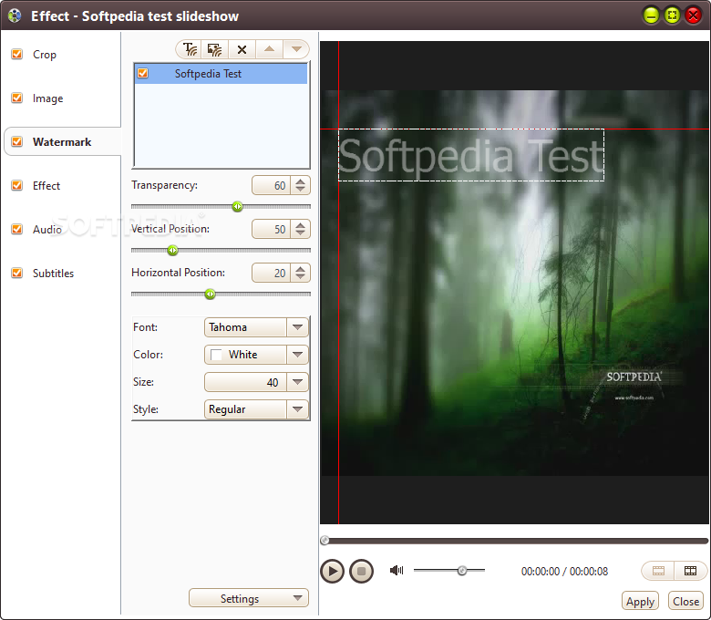Click the Vertical Position slider handle
The image size is (711, 620).
click(x=172, y=251)
